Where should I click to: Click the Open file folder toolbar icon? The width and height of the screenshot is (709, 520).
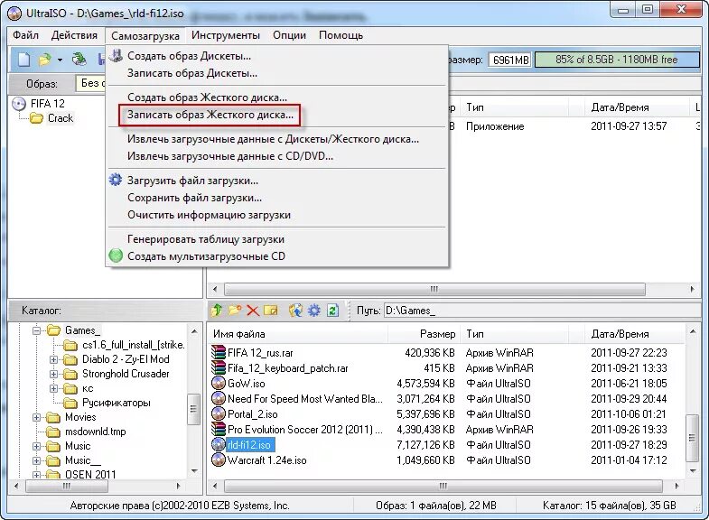pyautogui.click(x=45, y=60)
